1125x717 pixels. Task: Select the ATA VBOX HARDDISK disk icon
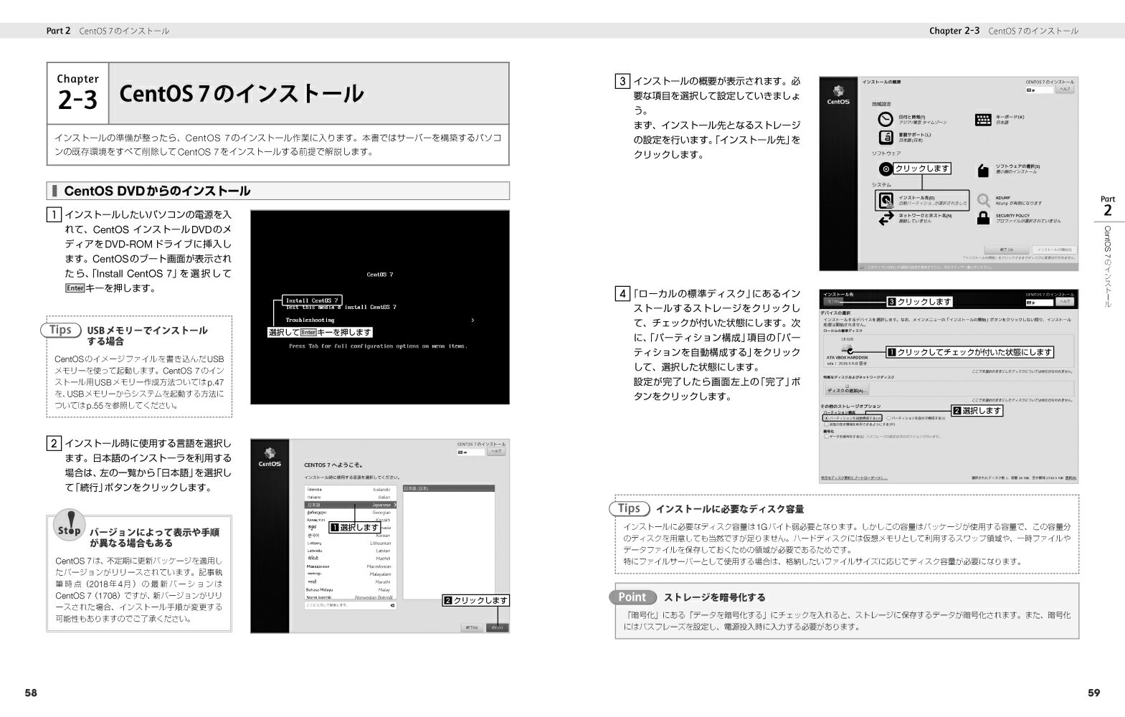coord(848,348)
